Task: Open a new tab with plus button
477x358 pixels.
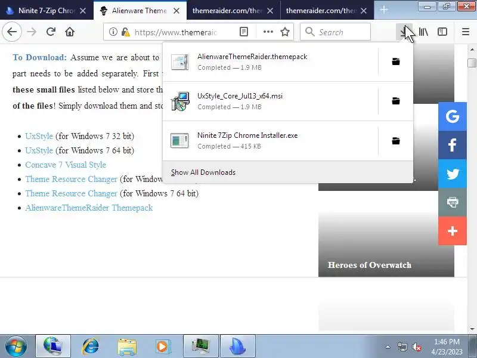Action: 383,10
